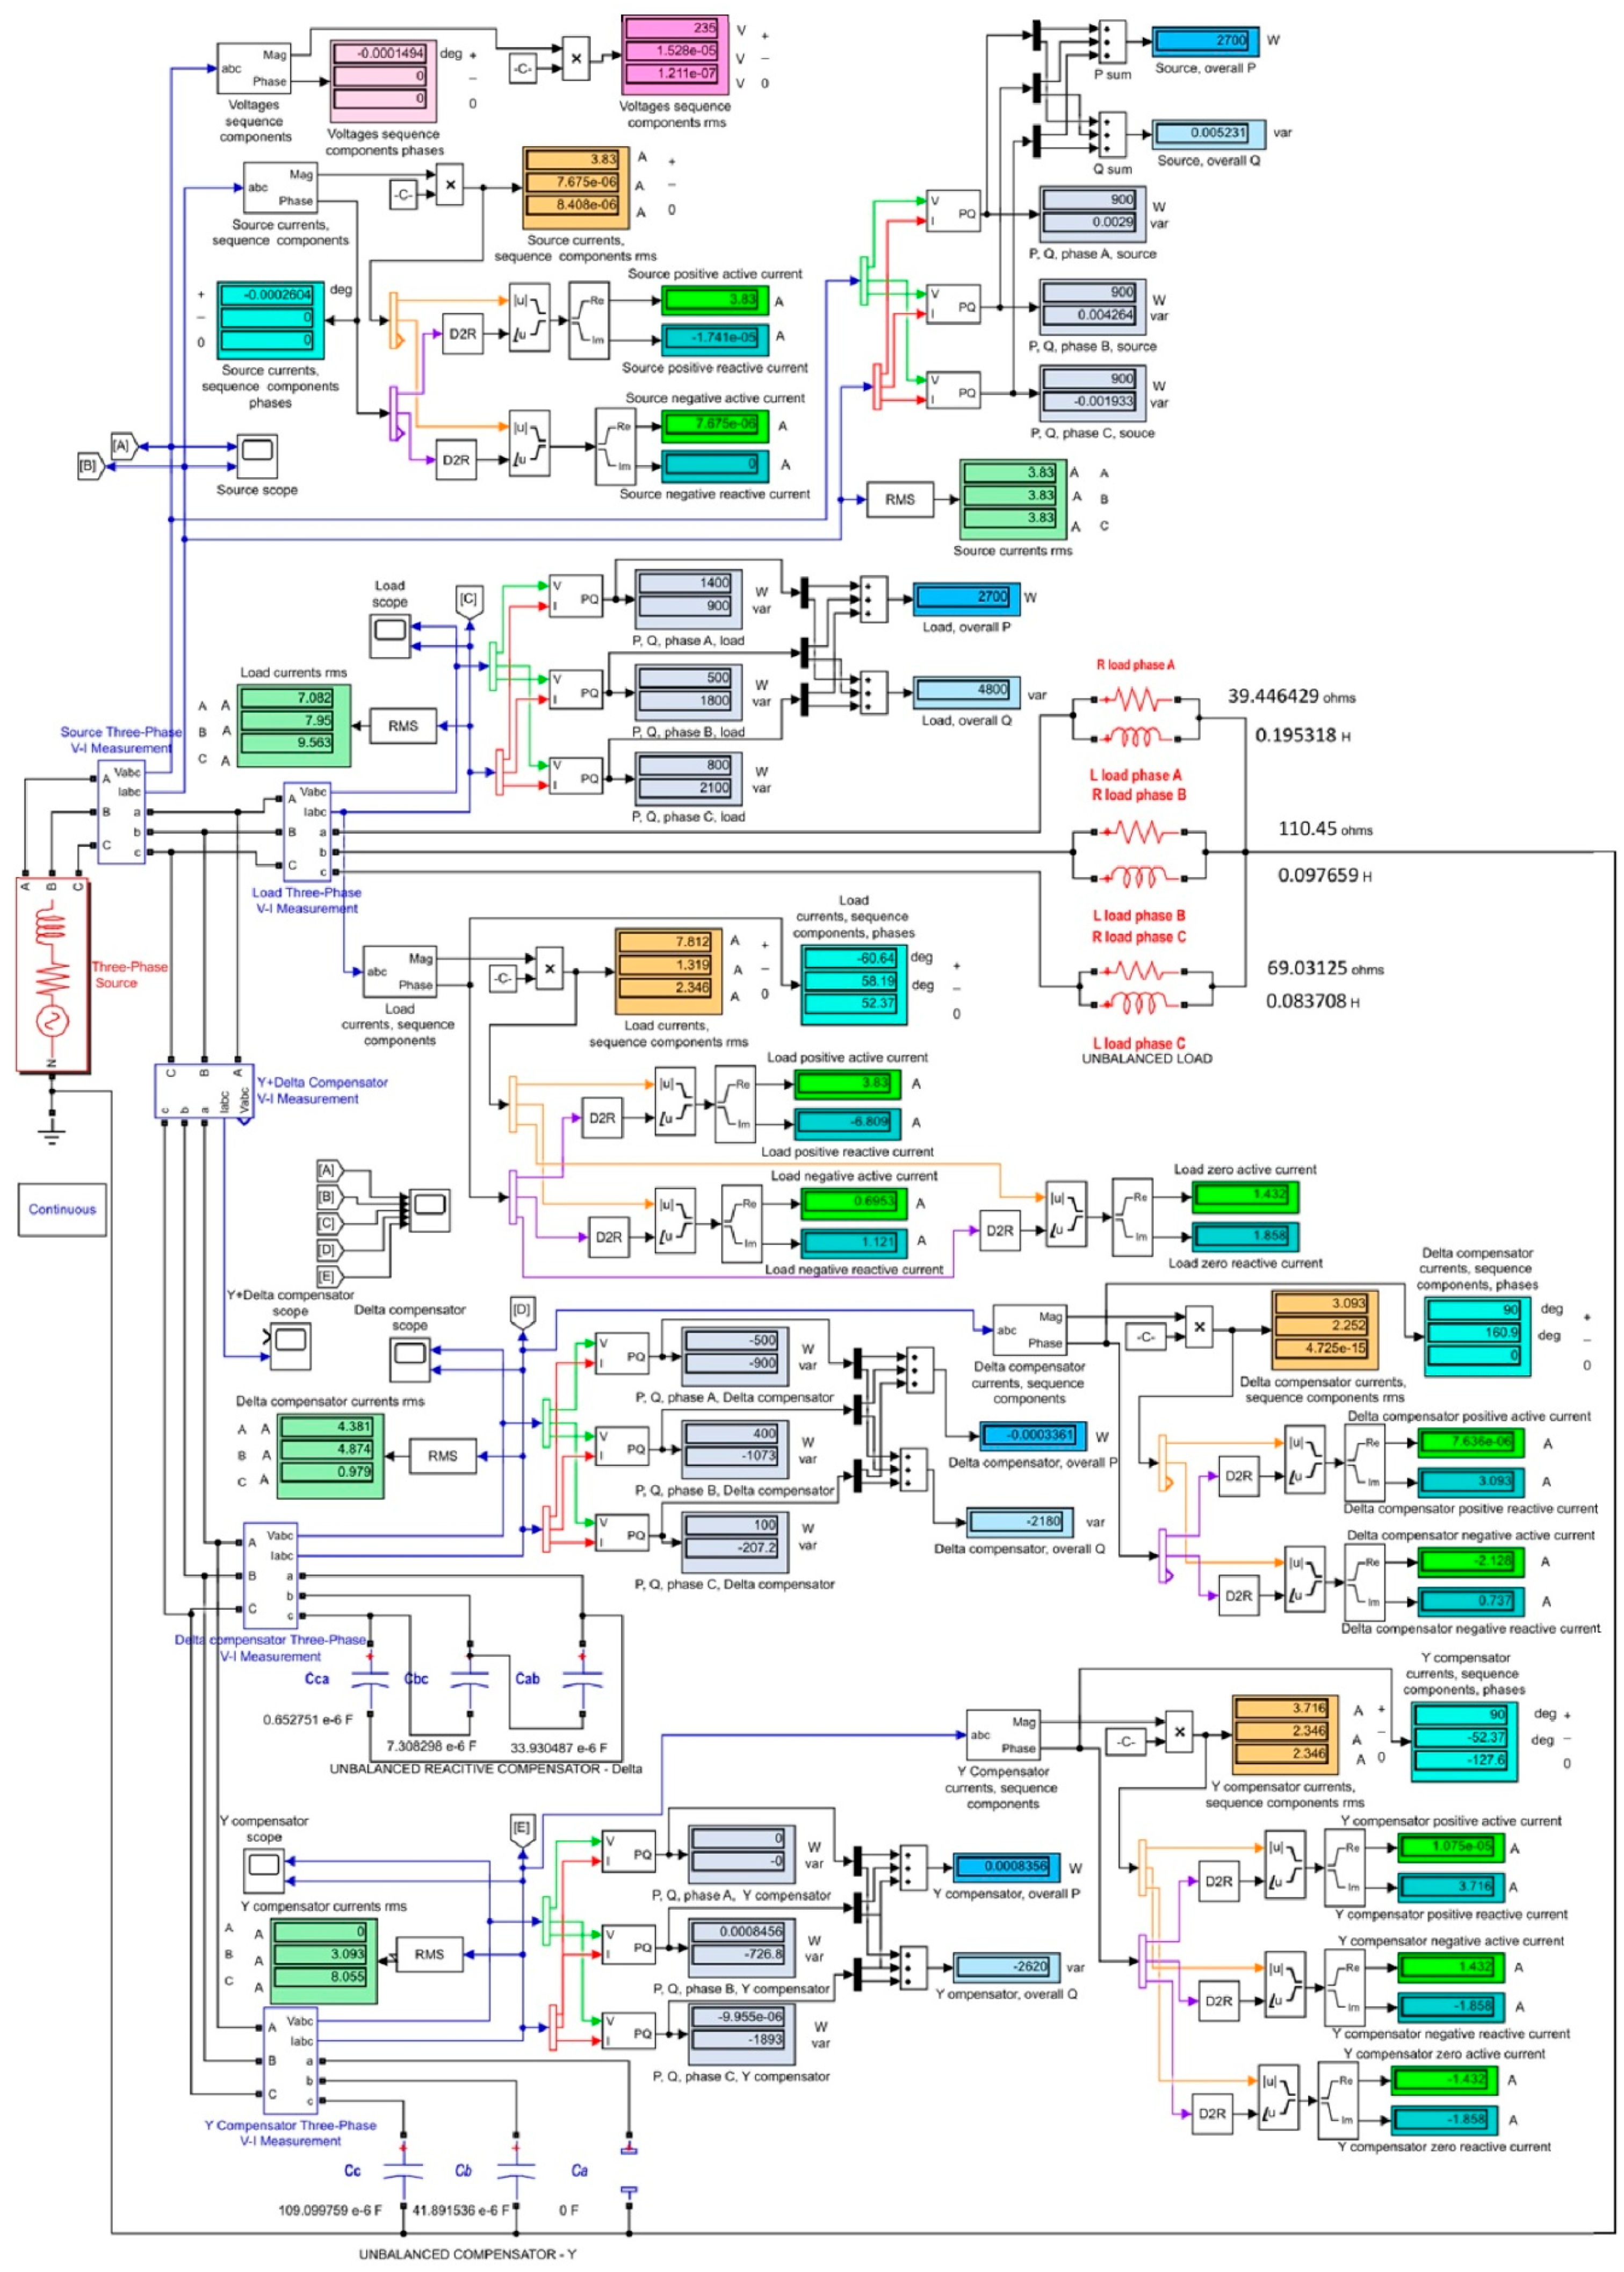Select the Continuous powergui block

pyautogui.click(x=62, y=1209)
